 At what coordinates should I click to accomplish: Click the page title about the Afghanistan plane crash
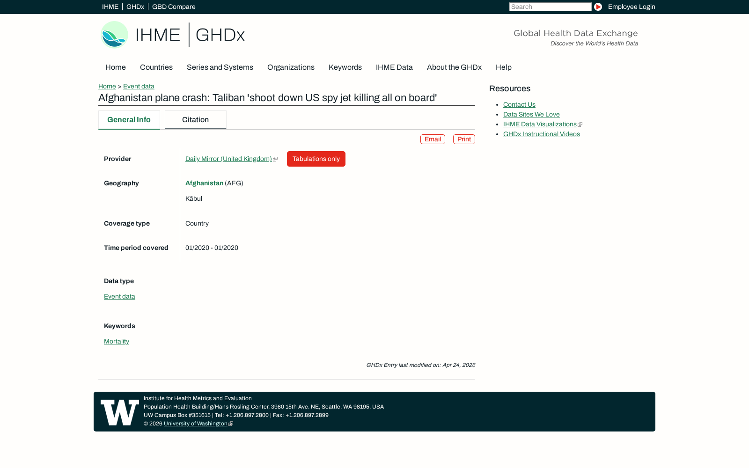(268, 98)
